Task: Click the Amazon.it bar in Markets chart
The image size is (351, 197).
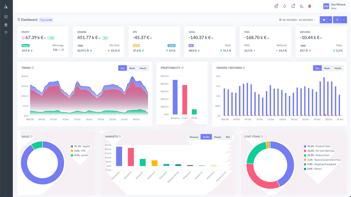Action: pyautogui.click(x=131, y=157)
